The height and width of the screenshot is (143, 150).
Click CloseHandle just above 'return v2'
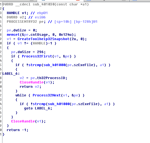[x=32, y=82]
